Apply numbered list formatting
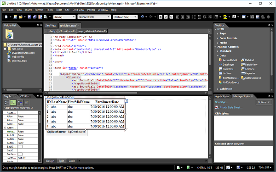 (x=194, y=17)
